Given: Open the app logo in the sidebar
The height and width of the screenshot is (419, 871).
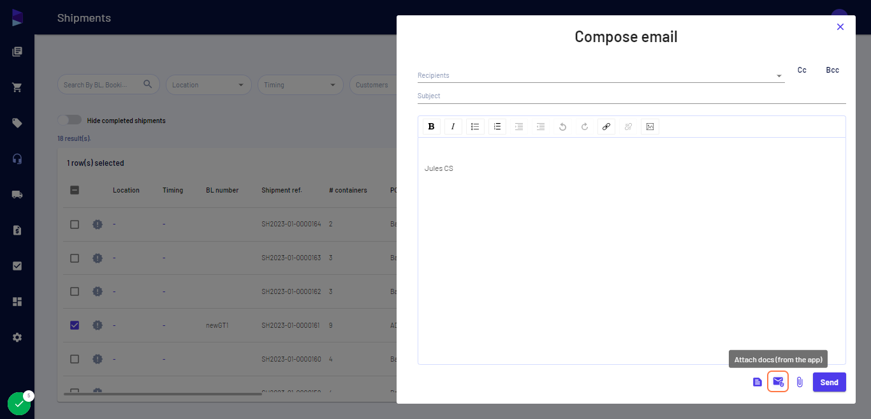Looking at the screenshot, I should tap(17, 17).
